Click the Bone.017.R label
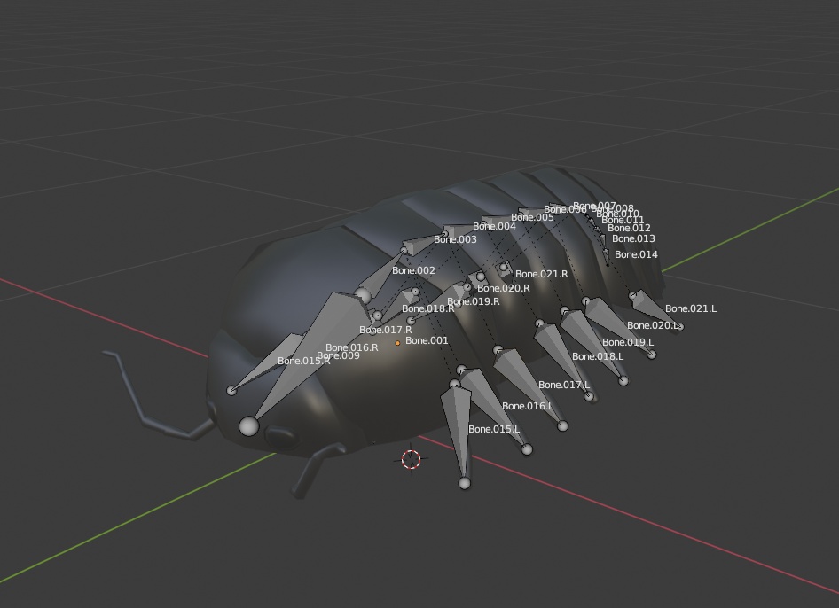Image resolution: width=839 pixels, height=608 pixels. pyautogui.click(x=385, y=330)
